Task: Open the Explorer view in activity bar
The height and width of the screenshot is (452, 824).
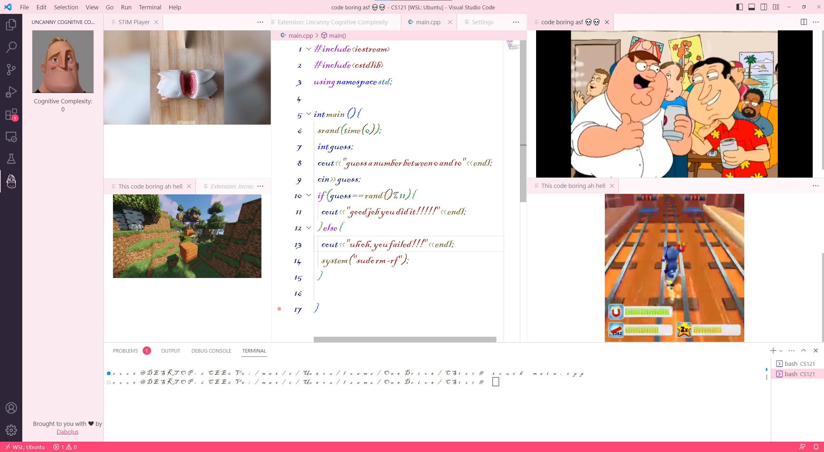Action: 11,25
